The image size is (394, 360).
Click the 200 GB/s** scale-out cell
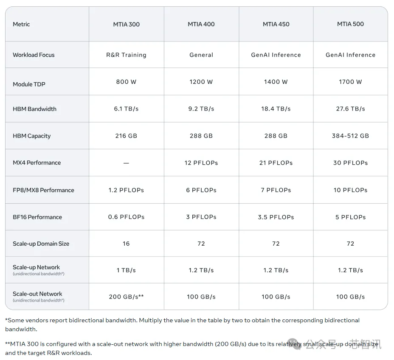pos(126,296)
